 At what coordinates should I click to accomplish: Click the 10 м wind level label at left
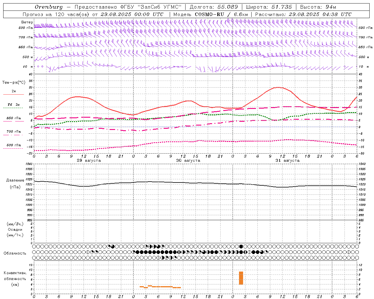coord(28,67)
